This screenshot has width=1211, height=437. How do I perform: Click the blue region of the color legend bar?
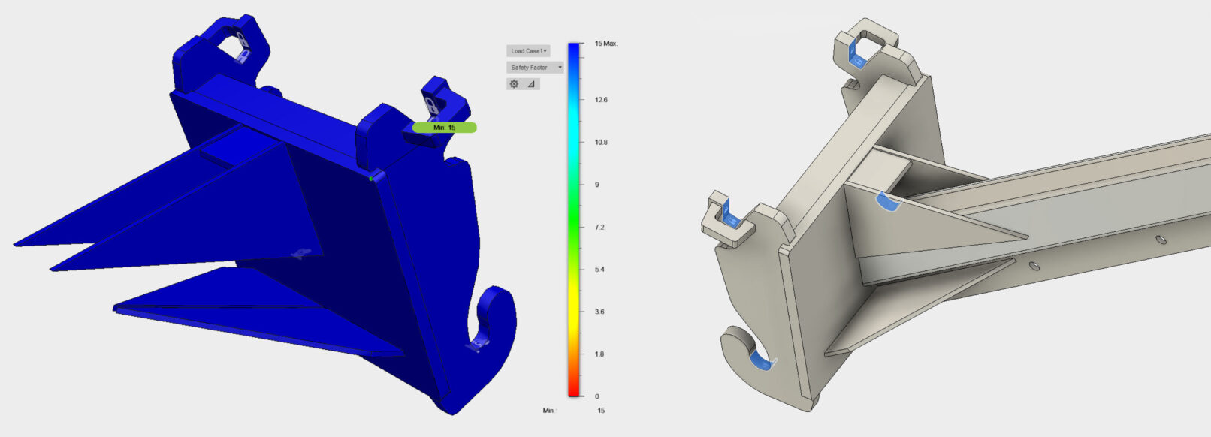tap(574, 75)
